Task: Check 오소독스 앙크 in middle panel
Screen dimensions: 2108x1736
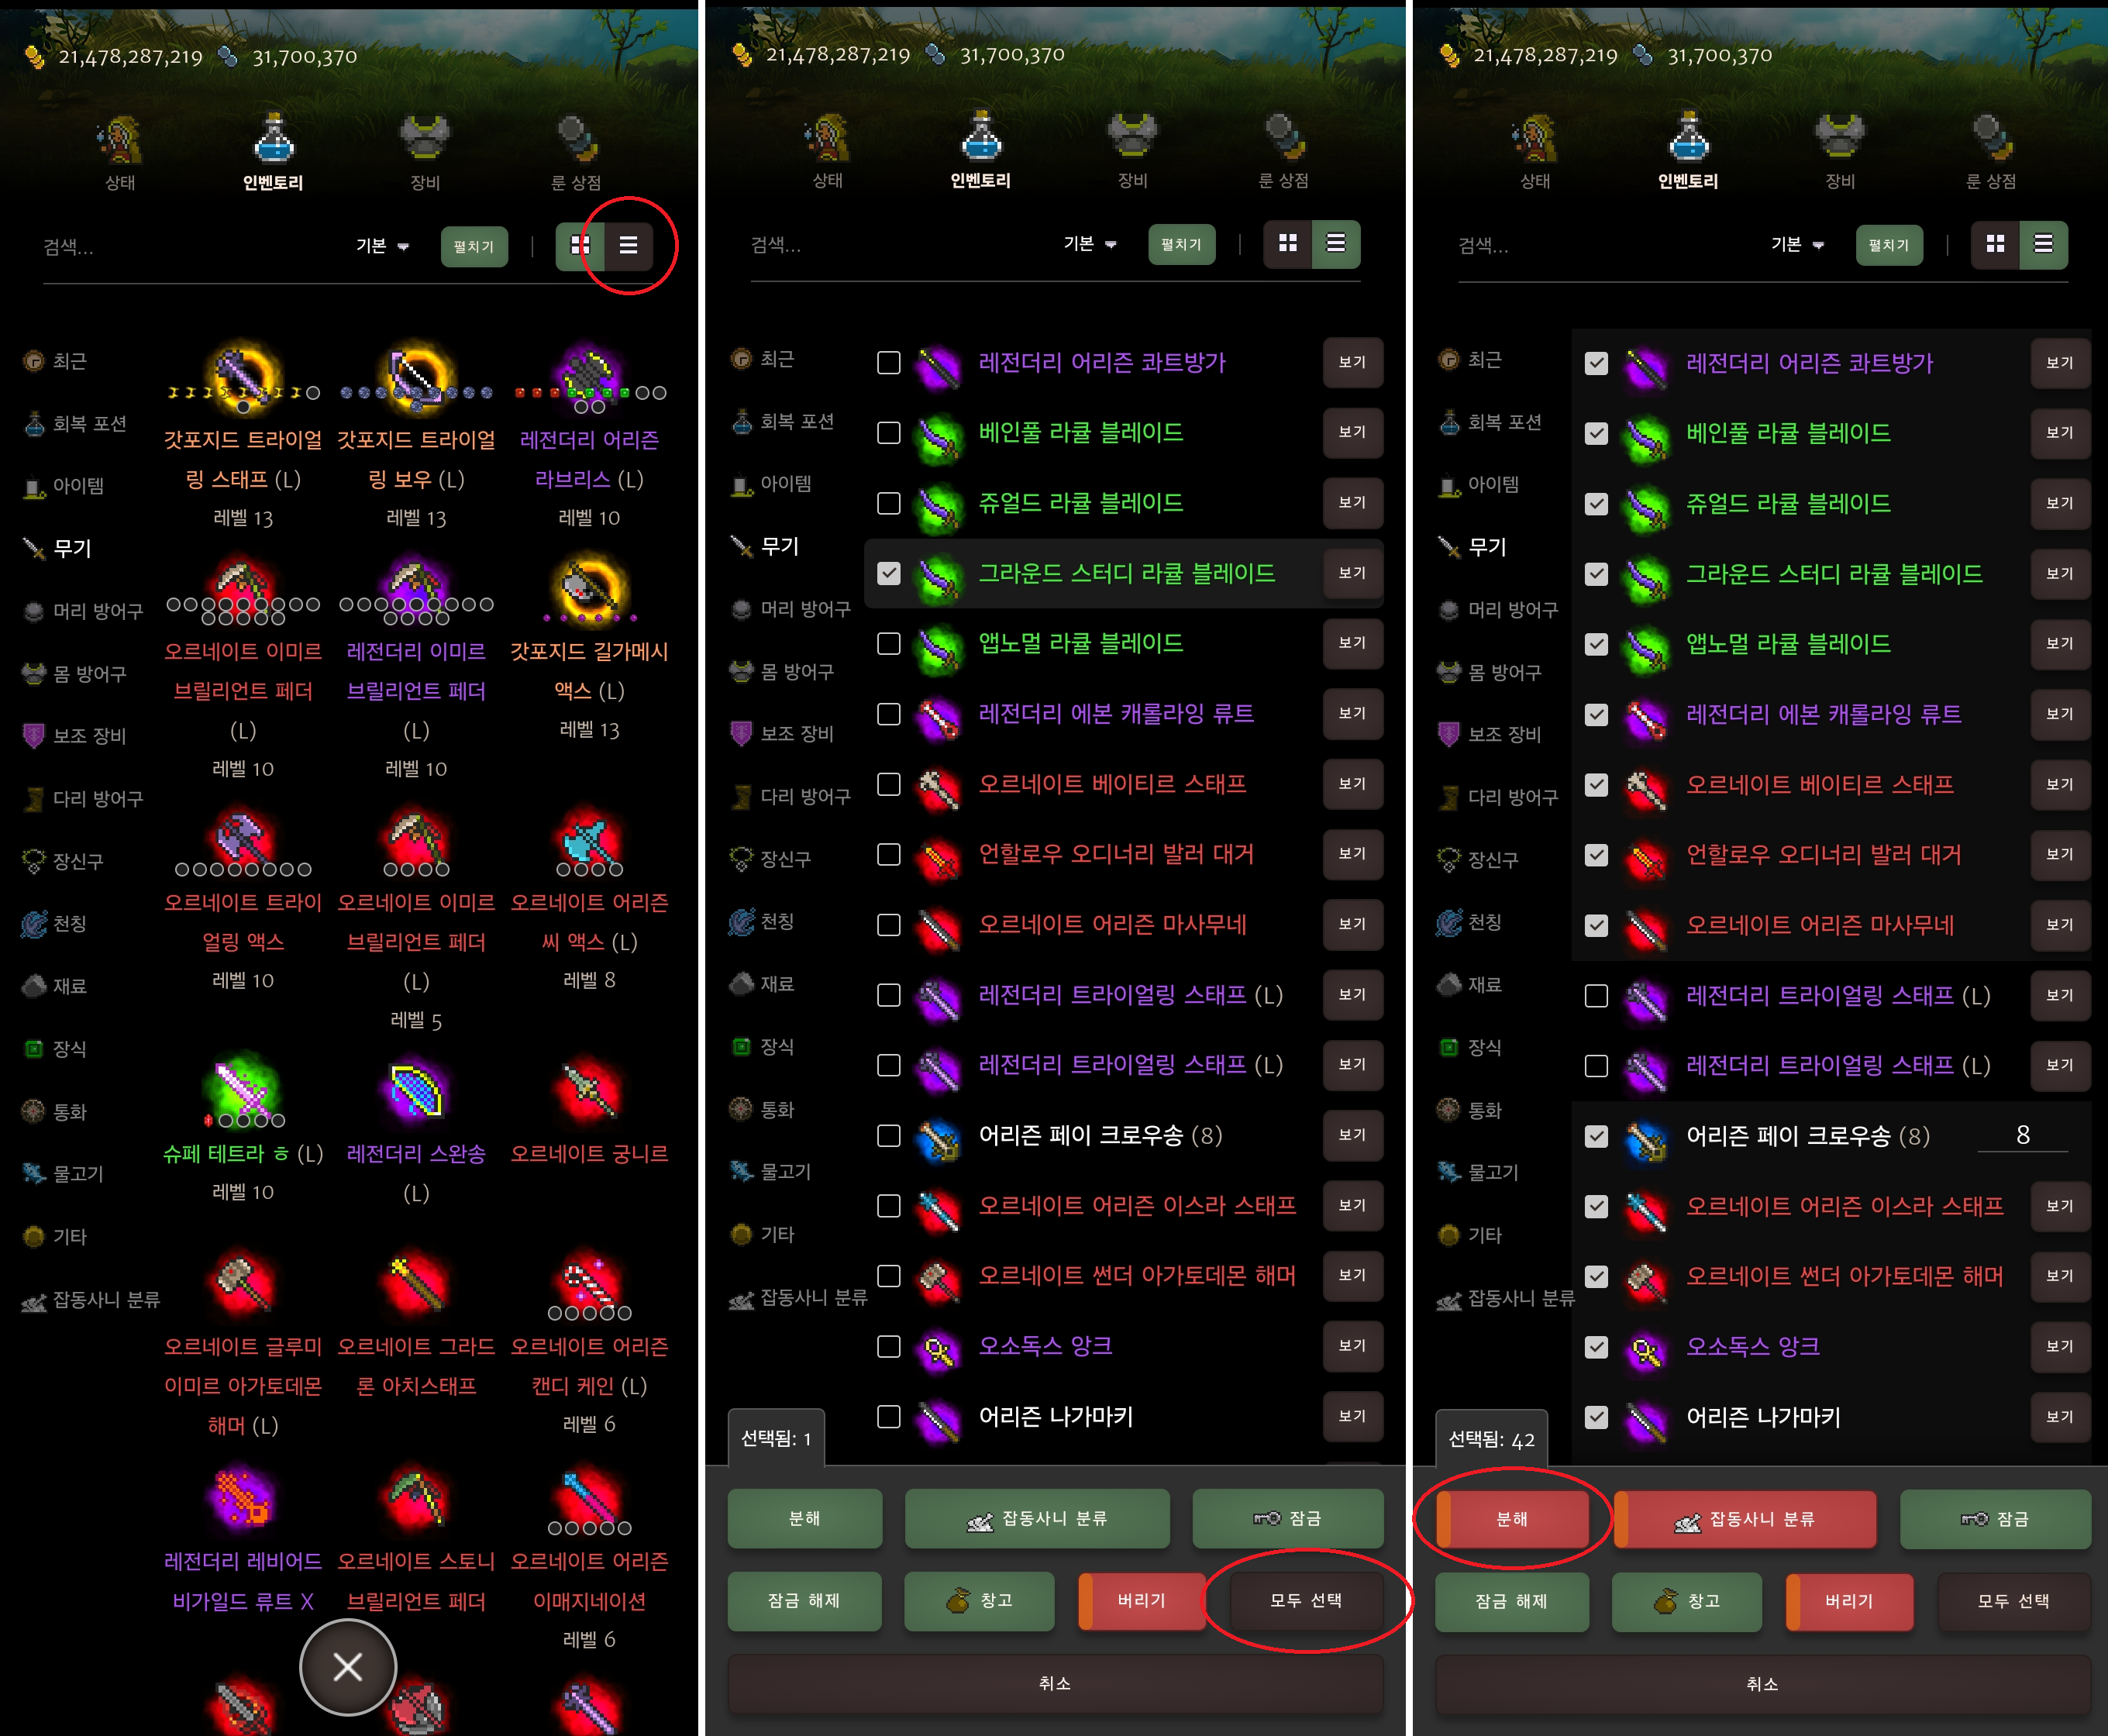Action: pos(889,1346)
